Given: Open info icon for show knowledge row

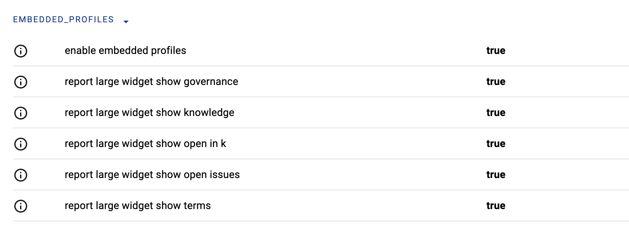Looking at the screenshot, I should (x=21, y=113).
